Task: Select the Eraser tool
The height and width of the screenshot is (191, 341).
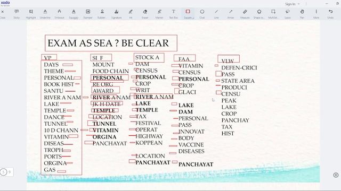Action: [x=145, y=13]
